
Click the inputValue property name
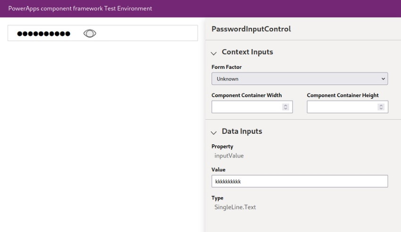[x=229, y=156]
